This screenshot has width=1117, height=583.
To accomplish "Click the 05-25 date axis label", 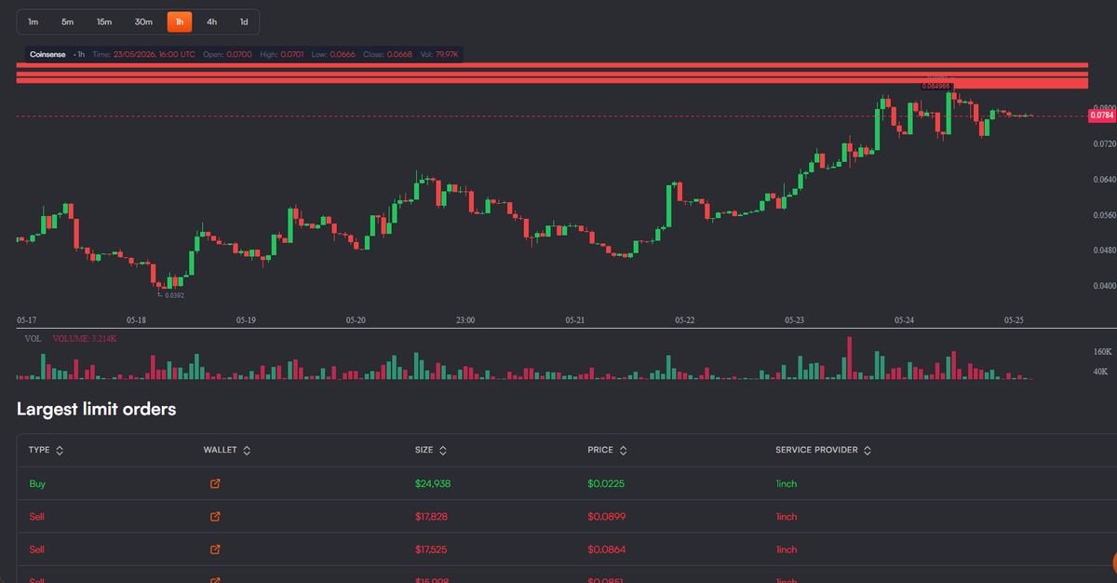I will click(1015, 319).
